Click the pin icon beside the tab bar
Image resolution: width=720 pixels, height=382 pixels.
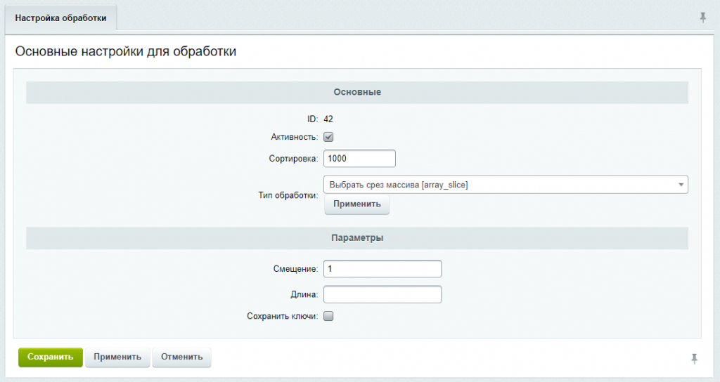(702, 18)
